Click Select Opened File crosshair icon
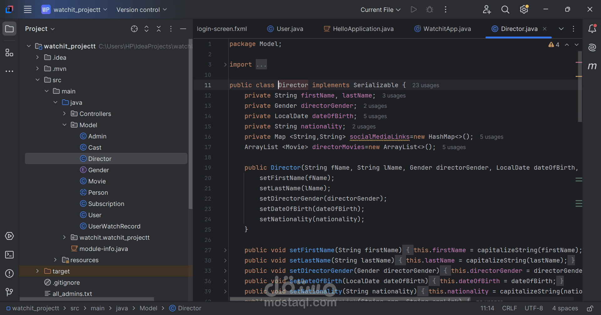This screenshot has width=601, height=315. [134, 29]
